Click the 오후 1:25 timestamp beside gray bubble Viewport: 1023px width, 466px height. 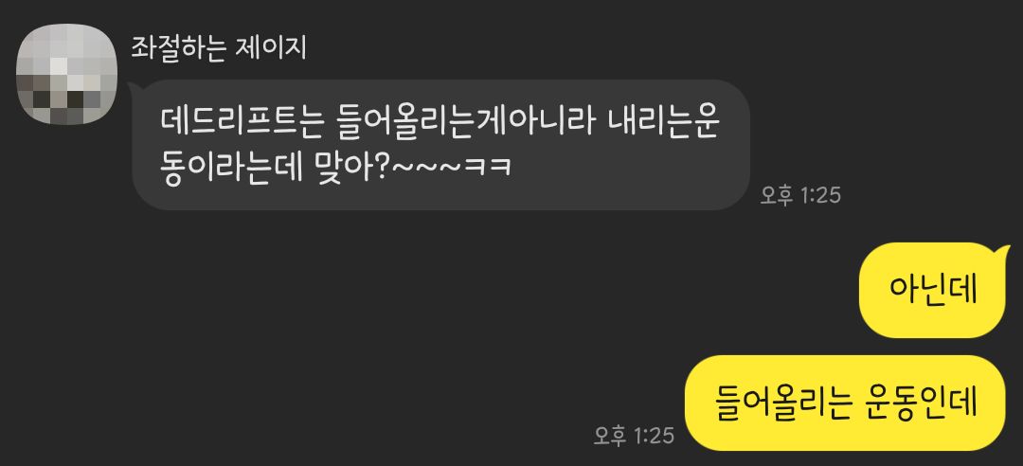800,194
